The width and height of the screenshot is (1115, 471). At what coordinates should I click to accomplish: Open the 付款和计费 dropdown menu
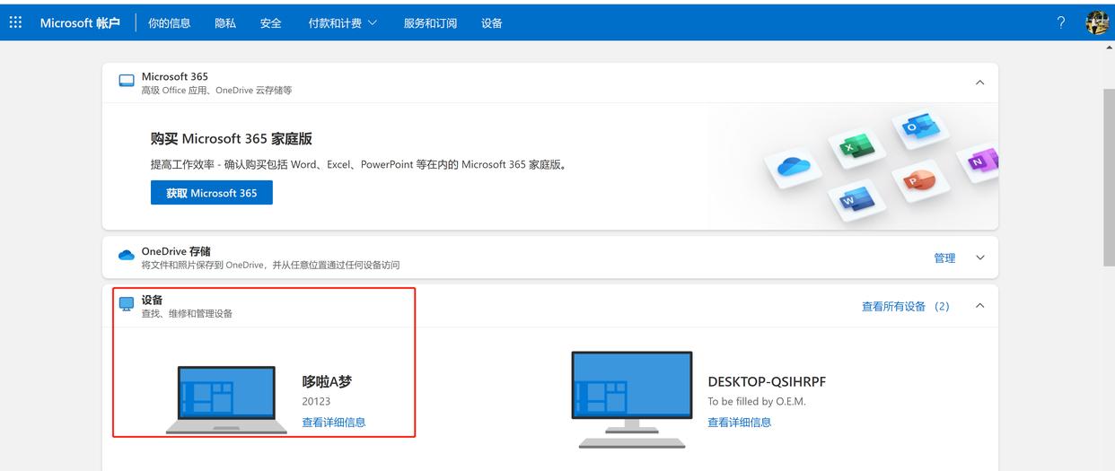343,23
